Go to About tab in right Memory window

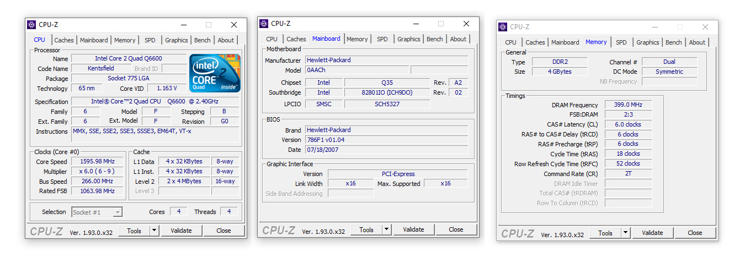(697, 42)
